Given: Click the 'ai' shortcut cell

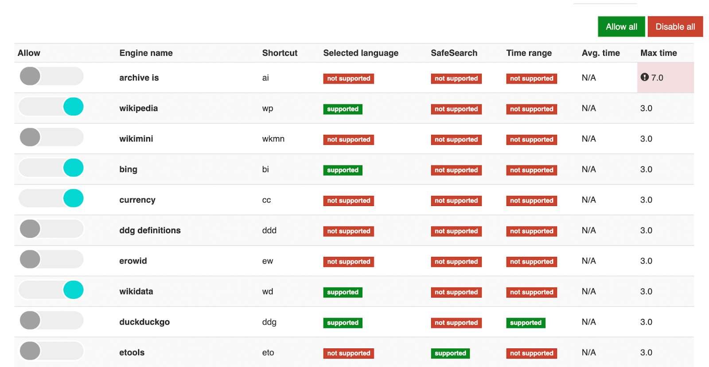Looking at the screenshot, I should tap(265, 78).
